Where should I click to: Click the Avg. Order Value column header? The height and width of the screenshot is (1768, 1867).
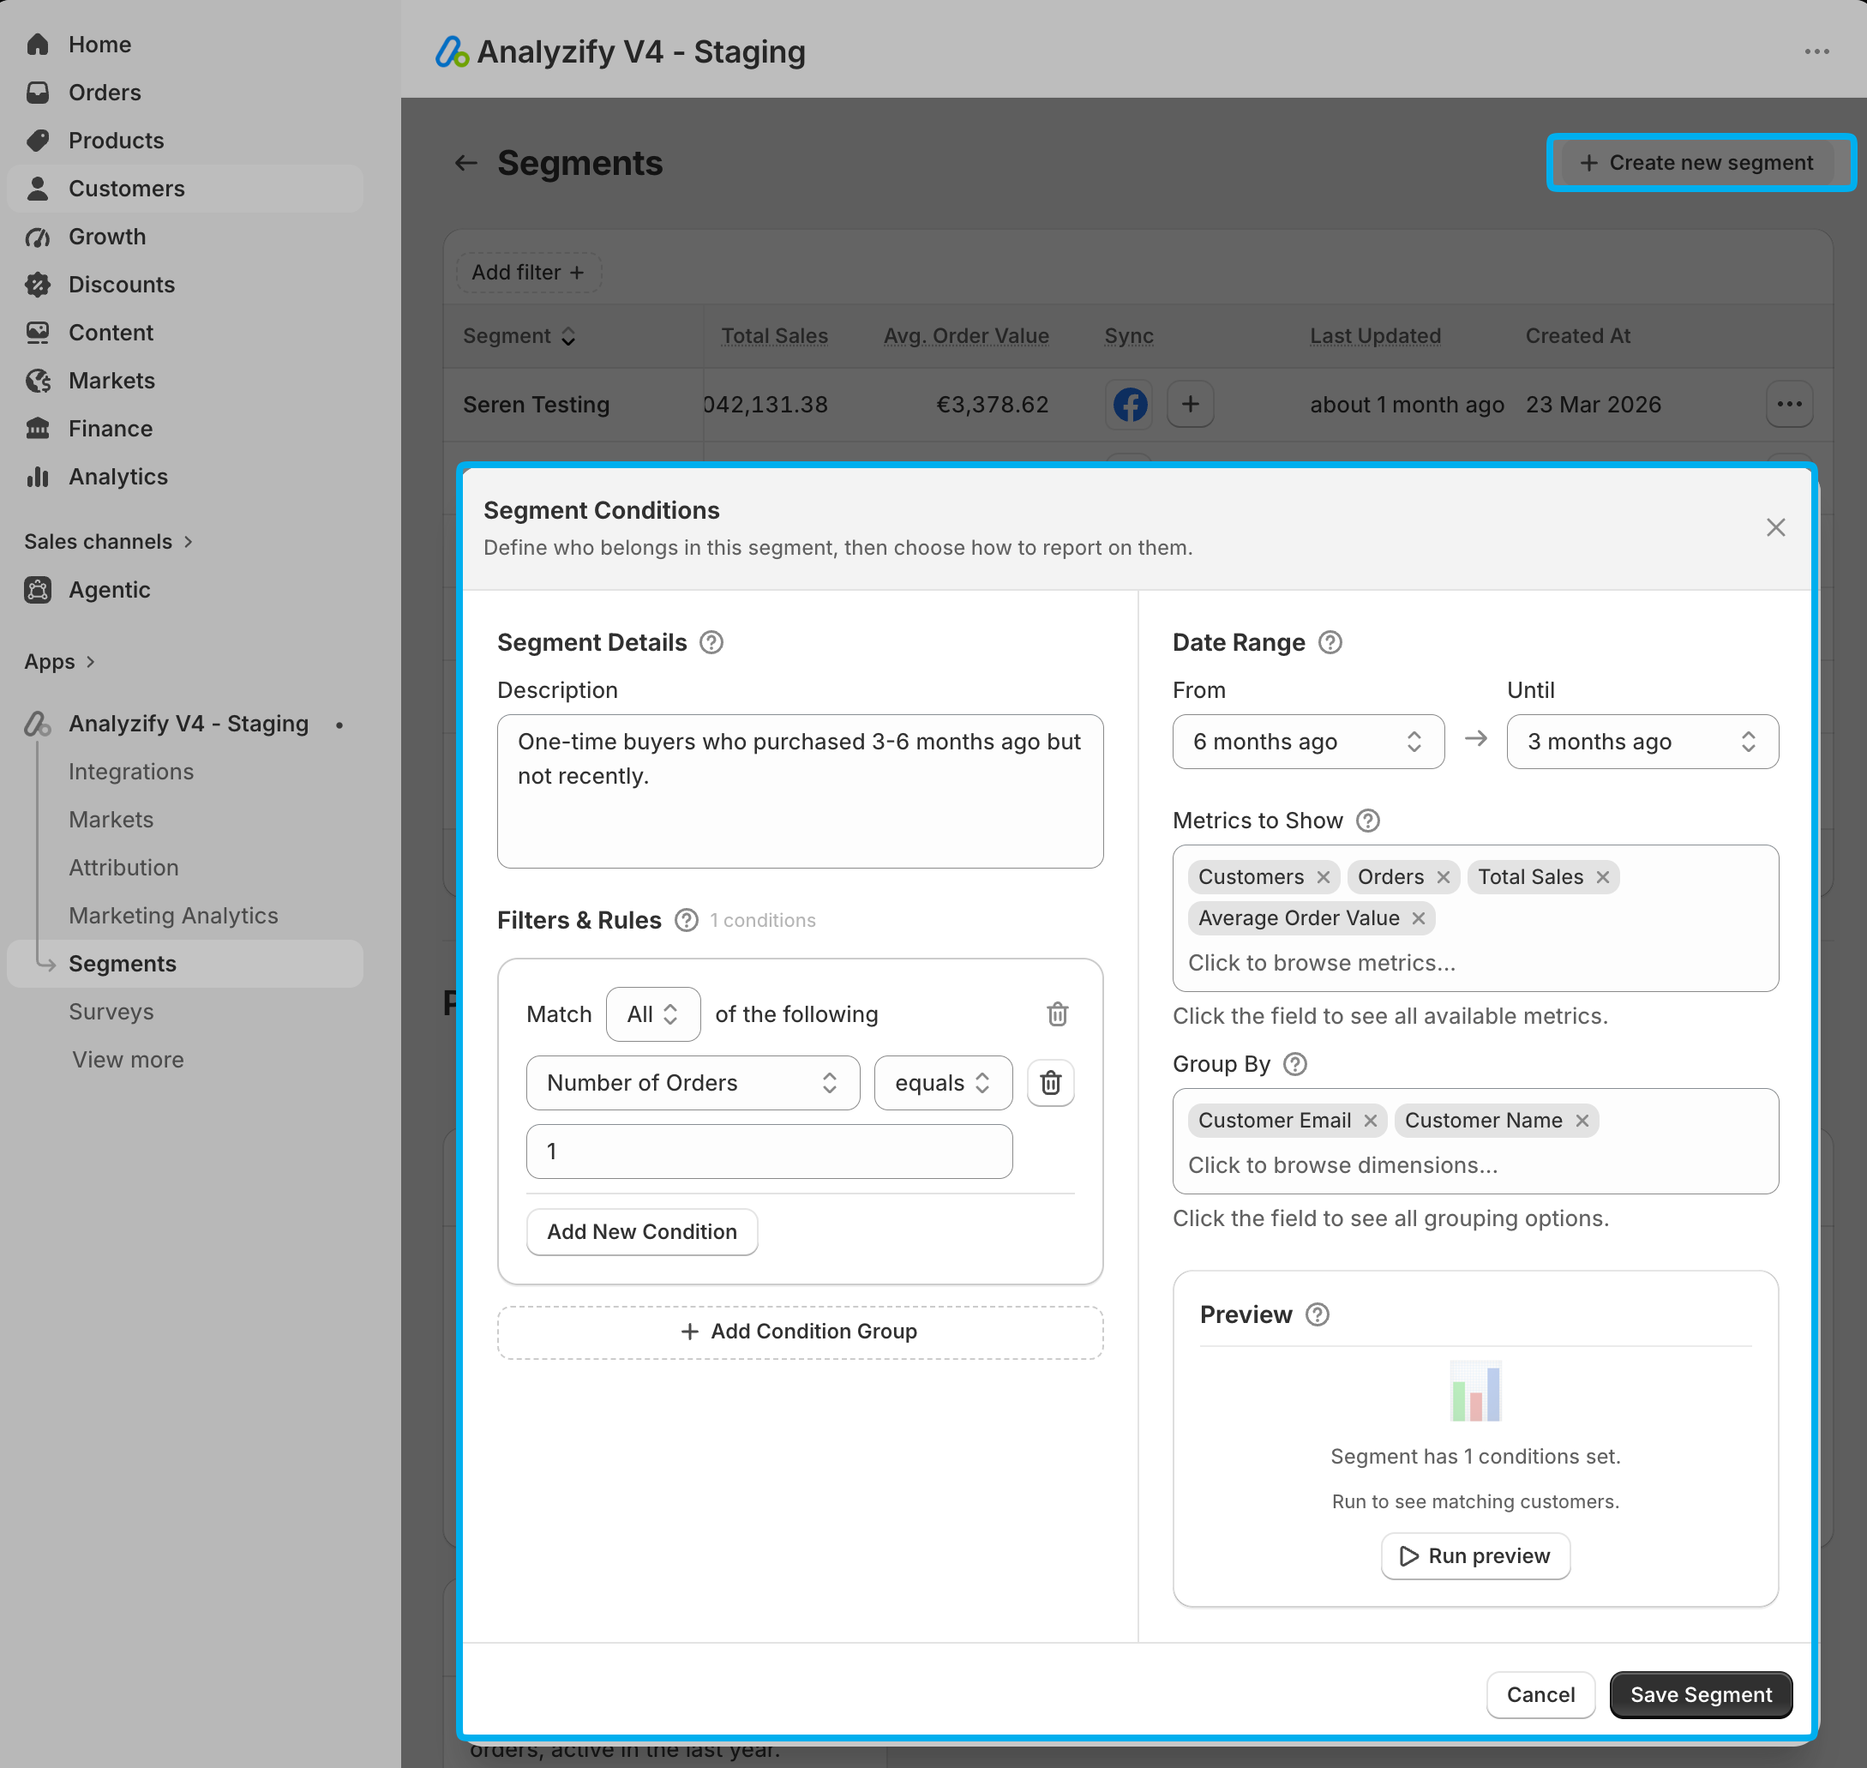pos(965,336)
